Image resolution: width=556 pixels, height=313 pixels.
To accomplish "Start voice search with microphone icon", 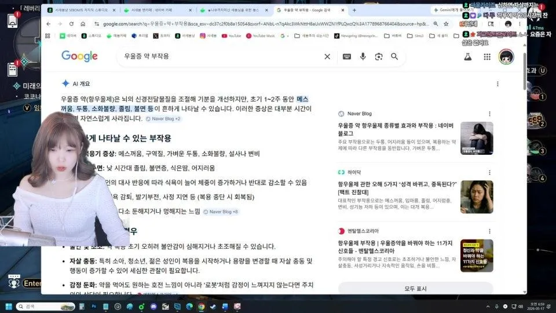I will pyautogui.click(x=363, y=56).
